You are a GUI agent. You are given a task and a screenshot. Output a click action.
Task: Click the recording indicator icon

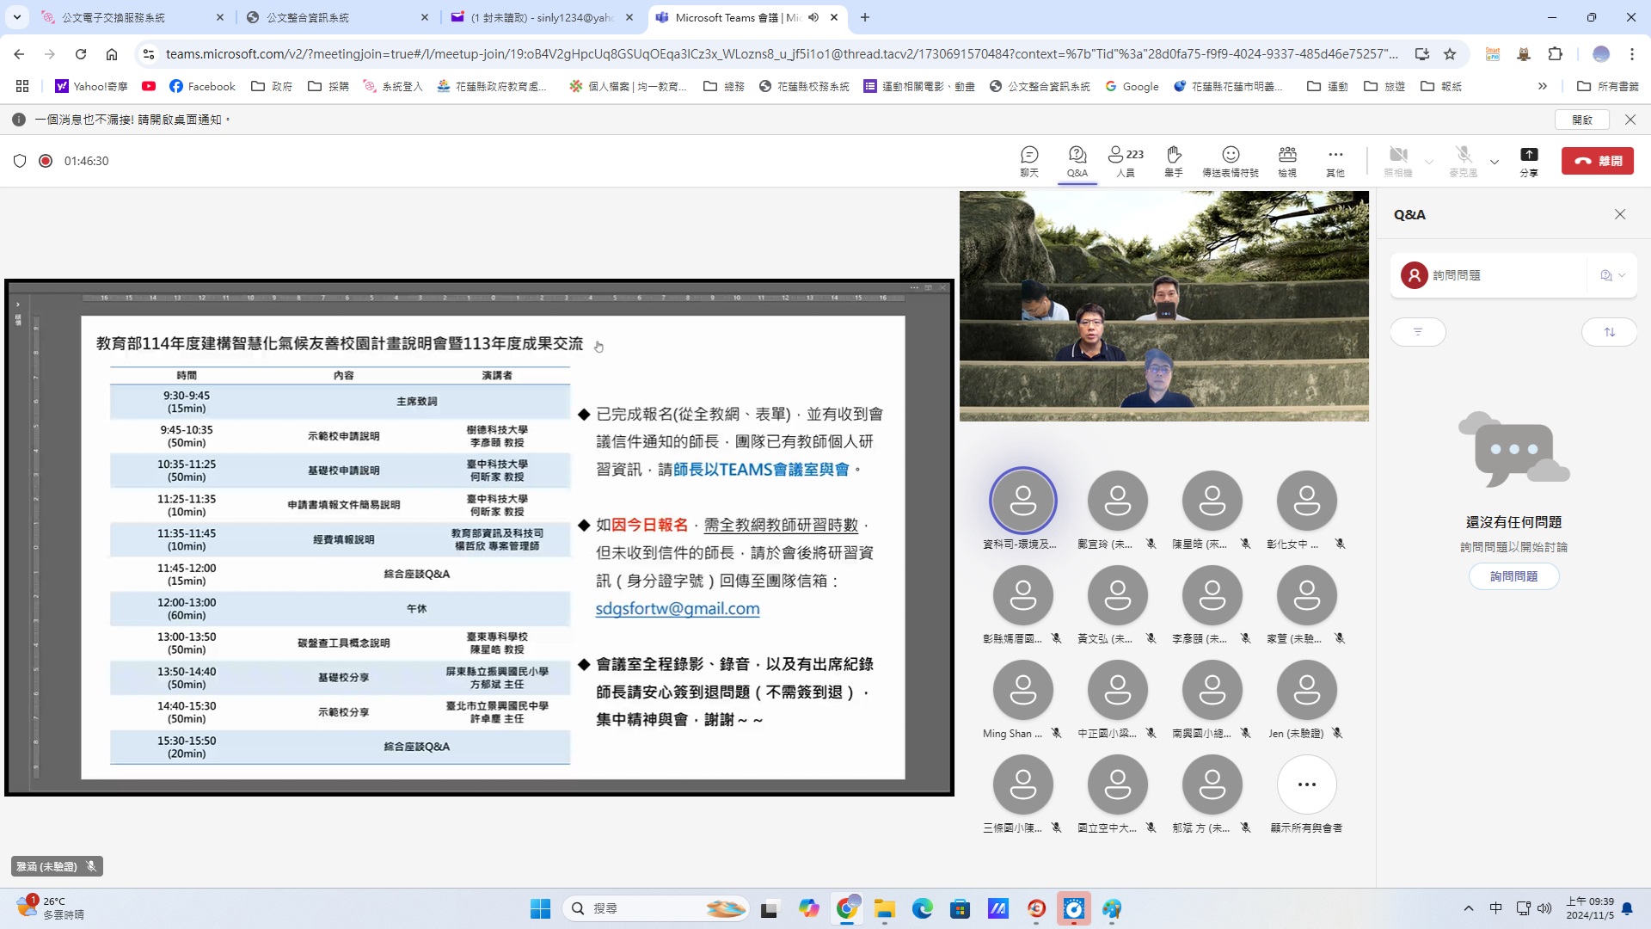(x=46, y=161)
